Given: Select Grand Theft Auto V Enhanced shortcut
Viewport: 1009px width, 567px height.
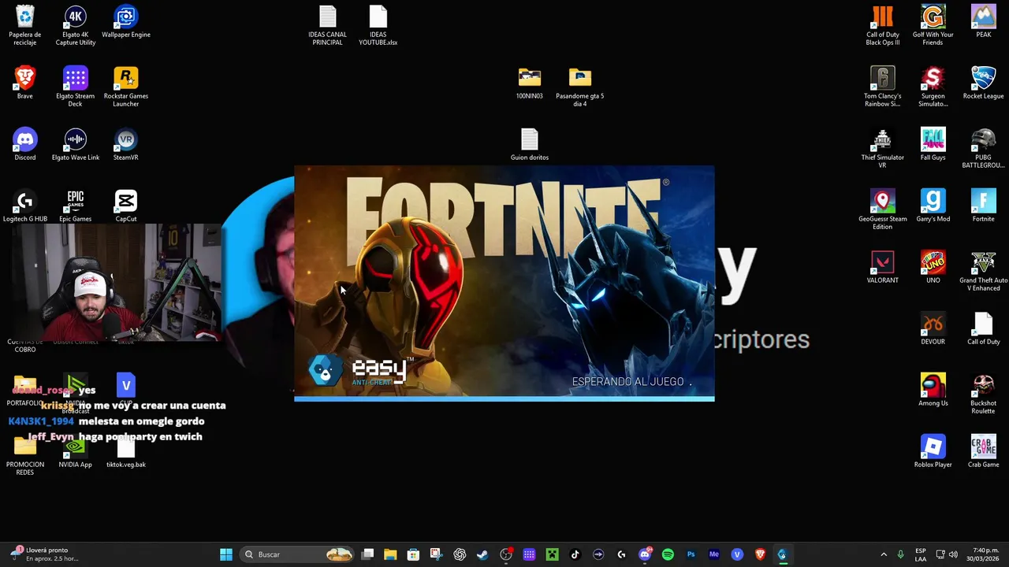Looking at the screenshot, I should [984, 270].
